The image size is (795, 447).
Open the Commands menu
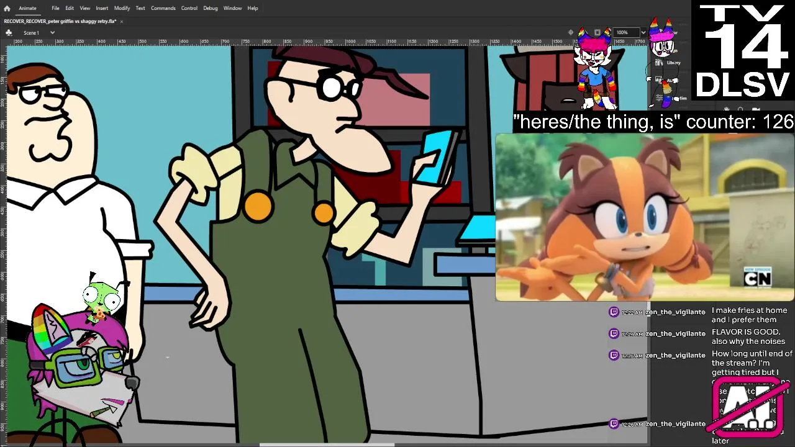tap(163, 8)
